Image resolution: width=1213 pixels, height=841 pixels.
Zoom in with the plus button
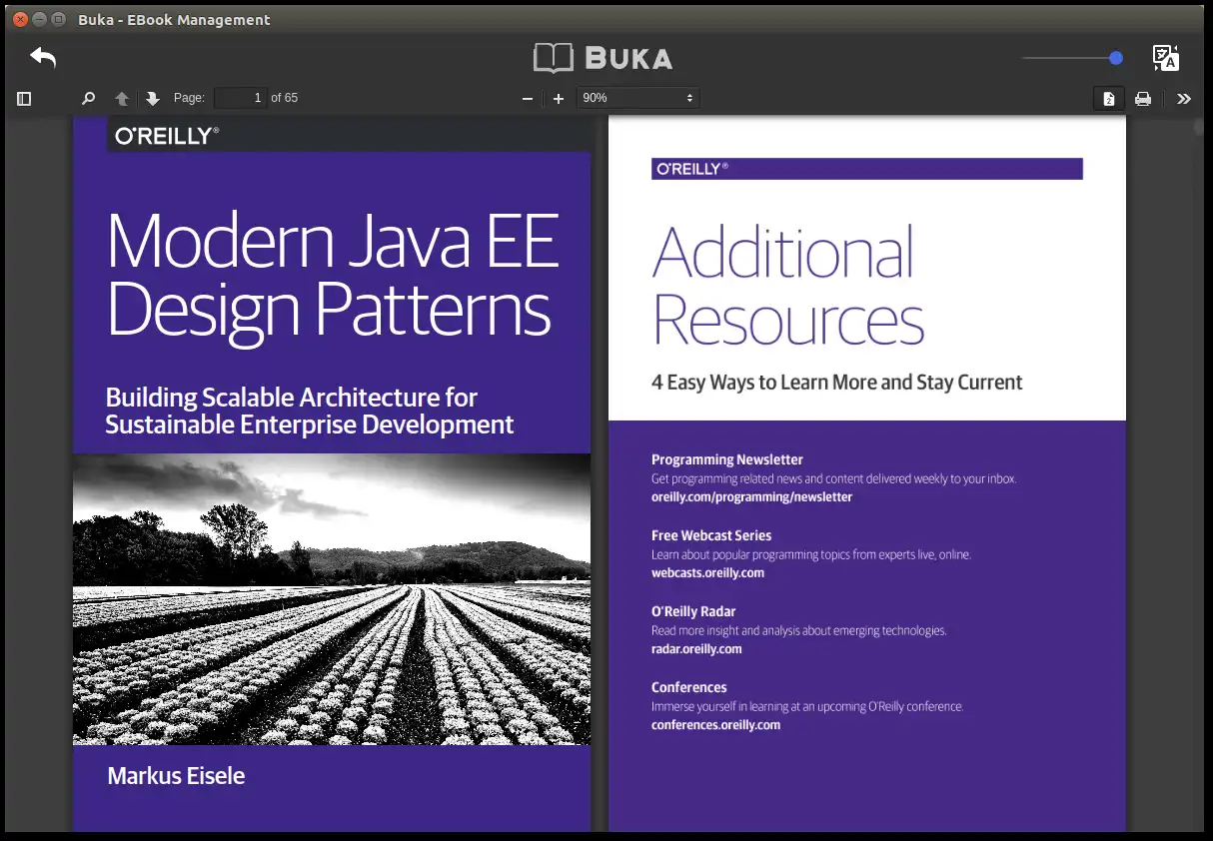559,98
